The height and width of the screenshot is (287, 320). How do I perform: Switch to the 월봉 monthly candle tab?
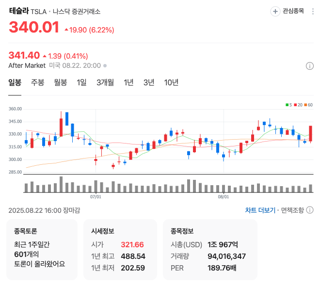pos(61,82)
